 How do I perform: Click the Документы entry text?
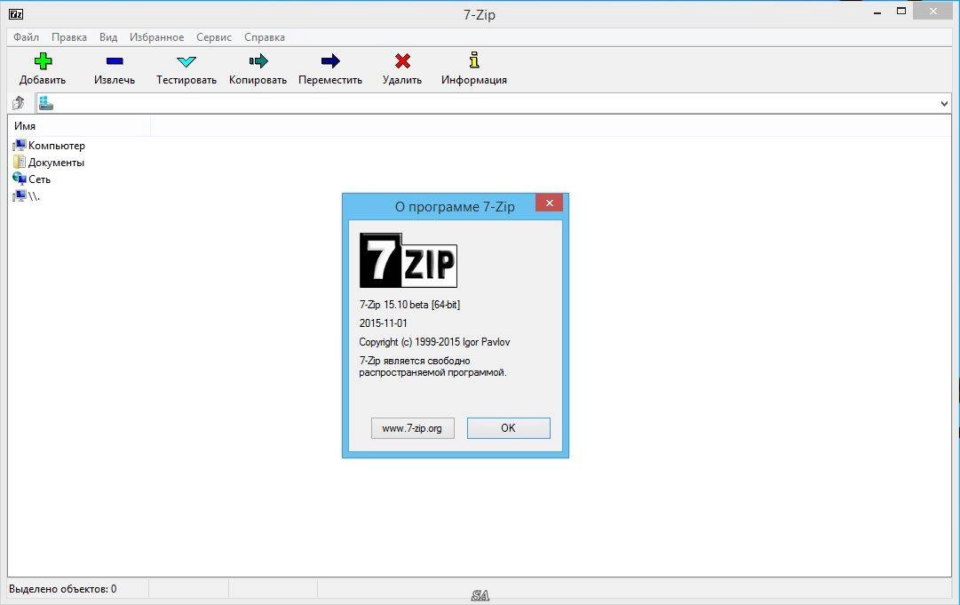click(56, 163)
